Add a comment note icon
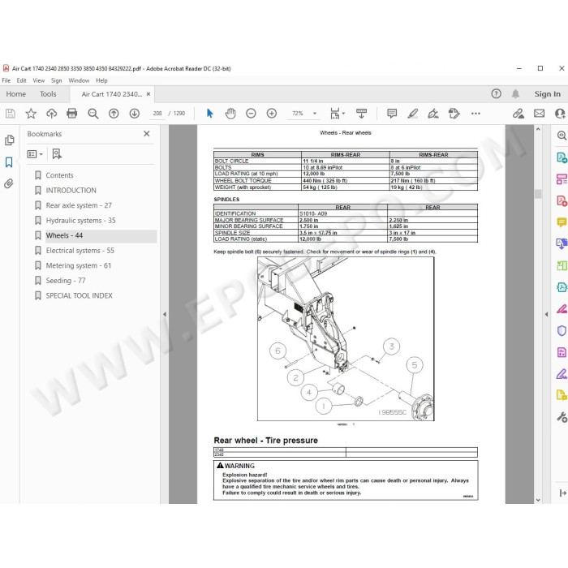The height and width of the screenshot is (568, 568). 392,114
